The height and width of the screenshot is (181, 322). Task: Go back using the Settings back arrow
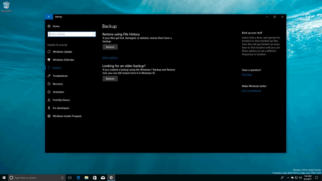[x=49, y=17]
